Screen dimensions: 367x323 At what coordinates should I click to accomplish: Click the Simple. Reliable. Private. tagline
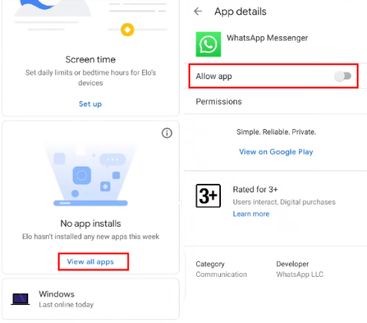[276, 132]
